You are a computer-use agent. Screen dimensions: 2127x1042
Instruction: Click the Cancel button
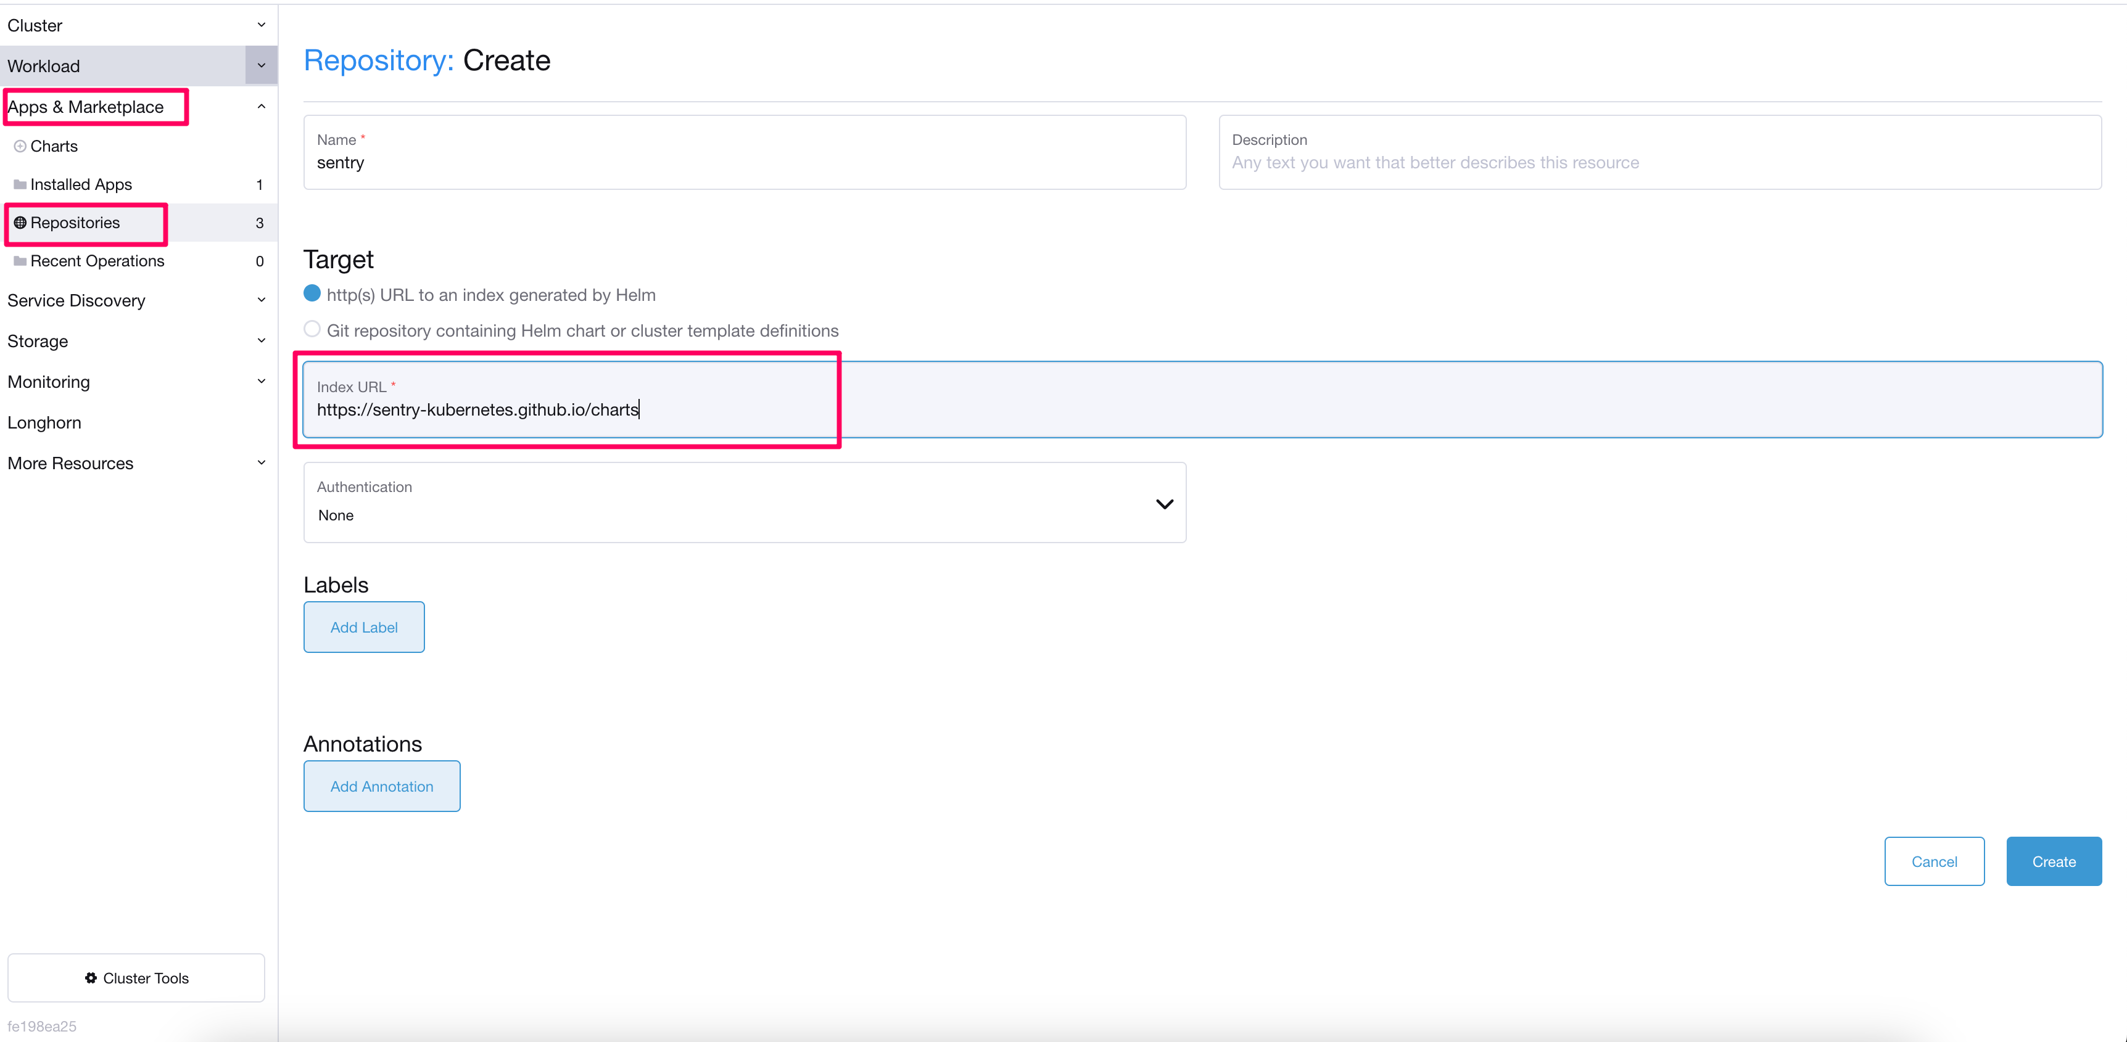click(1934, 861)
